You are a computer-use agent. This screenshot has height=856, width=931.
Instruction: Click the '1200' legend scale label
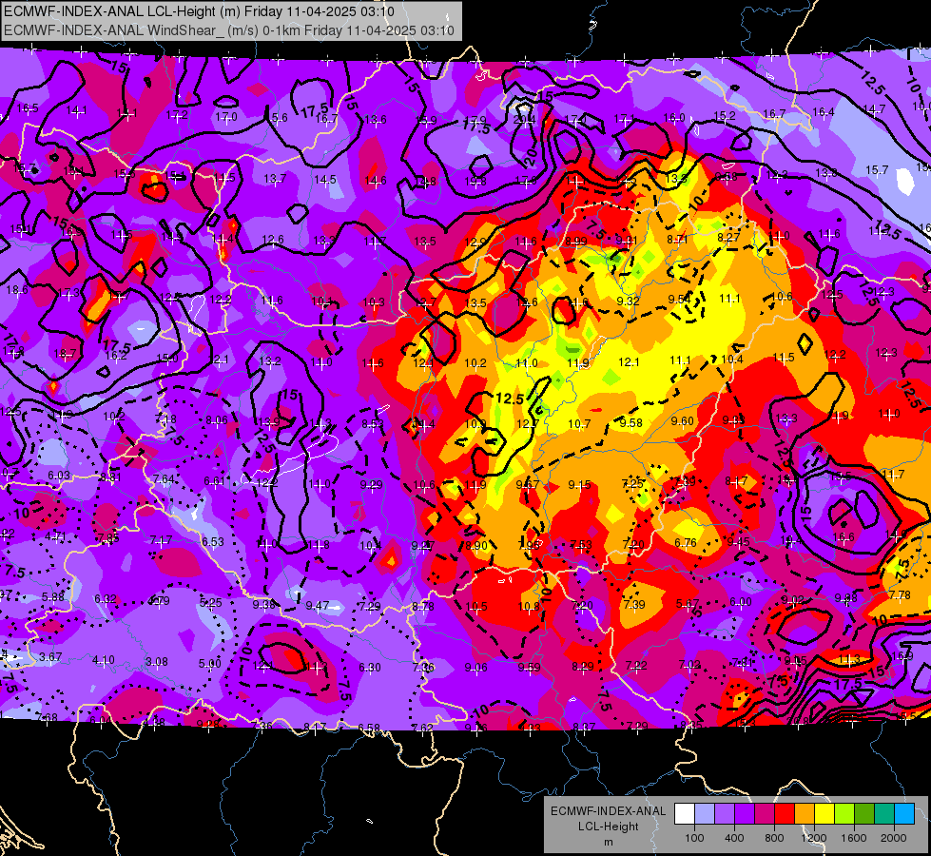point(814,838)
